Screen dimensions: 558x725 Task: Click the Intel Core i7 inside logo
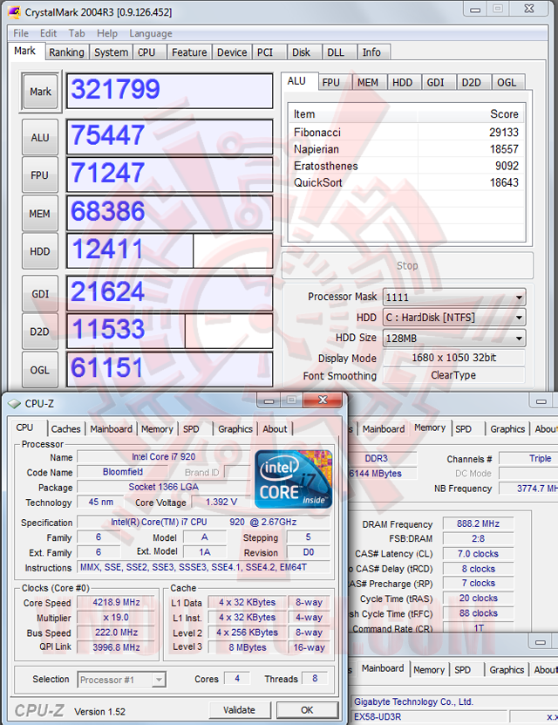tap(293, 479)
